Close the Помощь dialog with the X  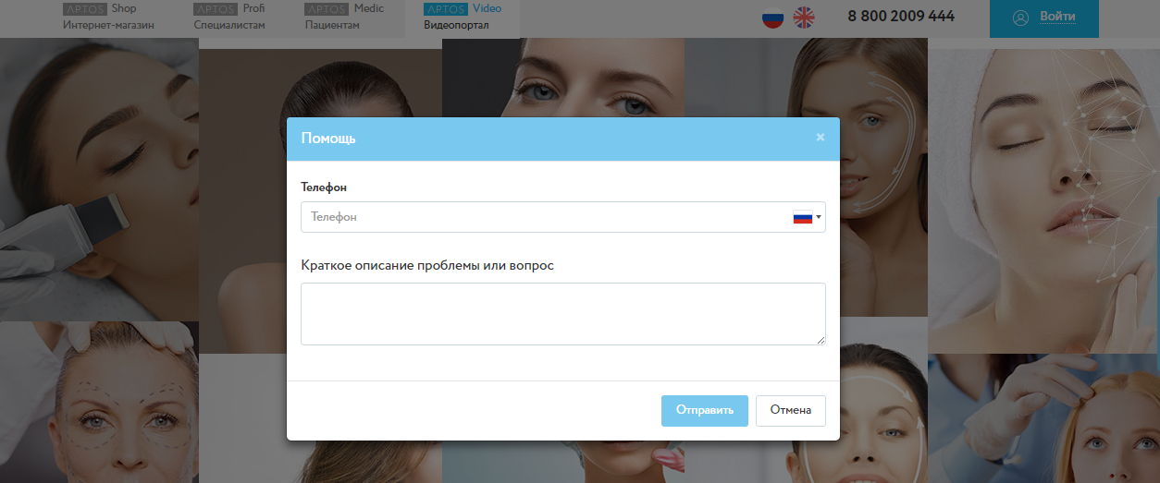pos(820,138)
